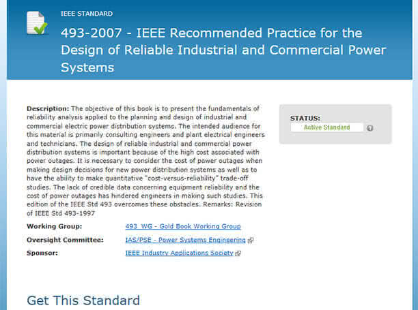Click the Active Standard status field

[327, 127]
